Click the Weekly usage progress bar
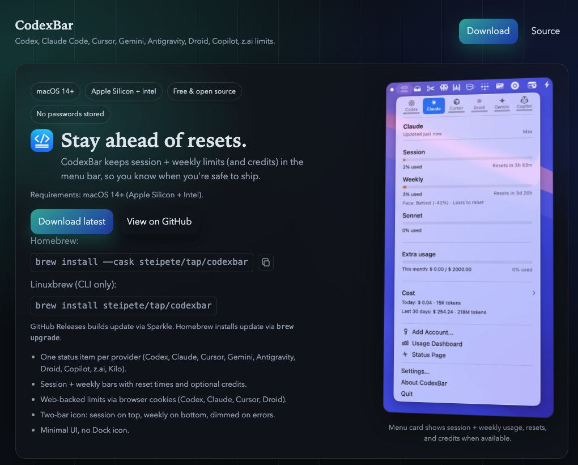The image size is (578, 465). pos(467,186)
